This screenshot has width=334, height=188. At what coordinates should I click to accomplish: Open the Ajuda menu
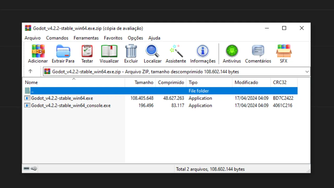[x=154, y=38]
